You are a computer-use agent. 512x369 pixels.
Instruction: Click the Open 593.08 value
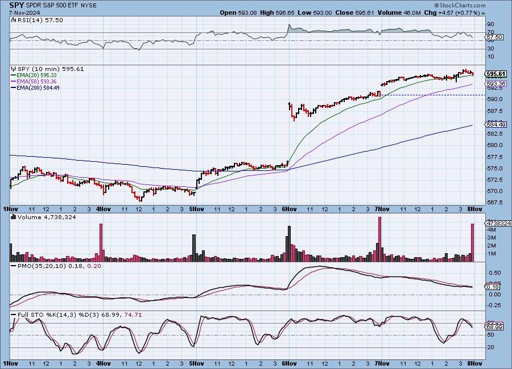tap(239, 12)
